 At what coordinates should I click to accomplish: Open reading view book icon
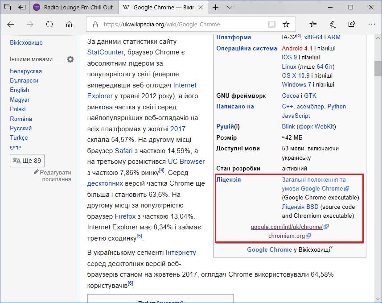pyautogui.click(x=272, y=24)
